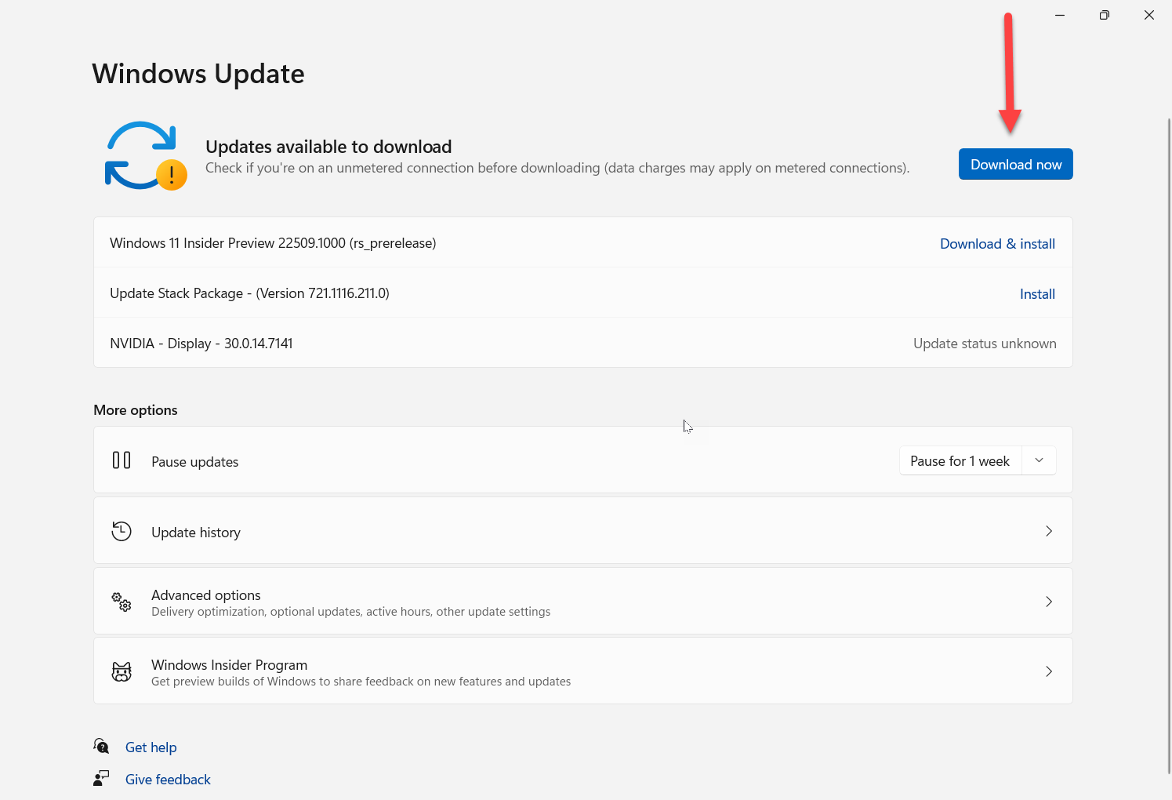Click the Windows Update sync status icon
This screenshot has width=1172, height=800.
click(145, 155)
